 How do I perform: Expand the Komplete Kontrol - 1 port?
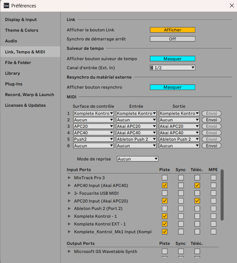coord(69,216)
